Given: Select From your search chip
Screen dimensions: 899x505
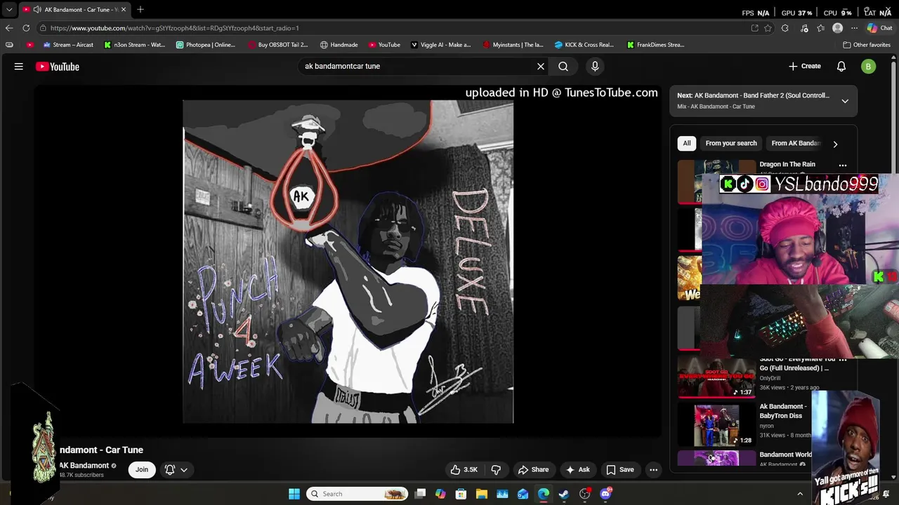Looking at the screenshot, I should [x=731, y=143].
